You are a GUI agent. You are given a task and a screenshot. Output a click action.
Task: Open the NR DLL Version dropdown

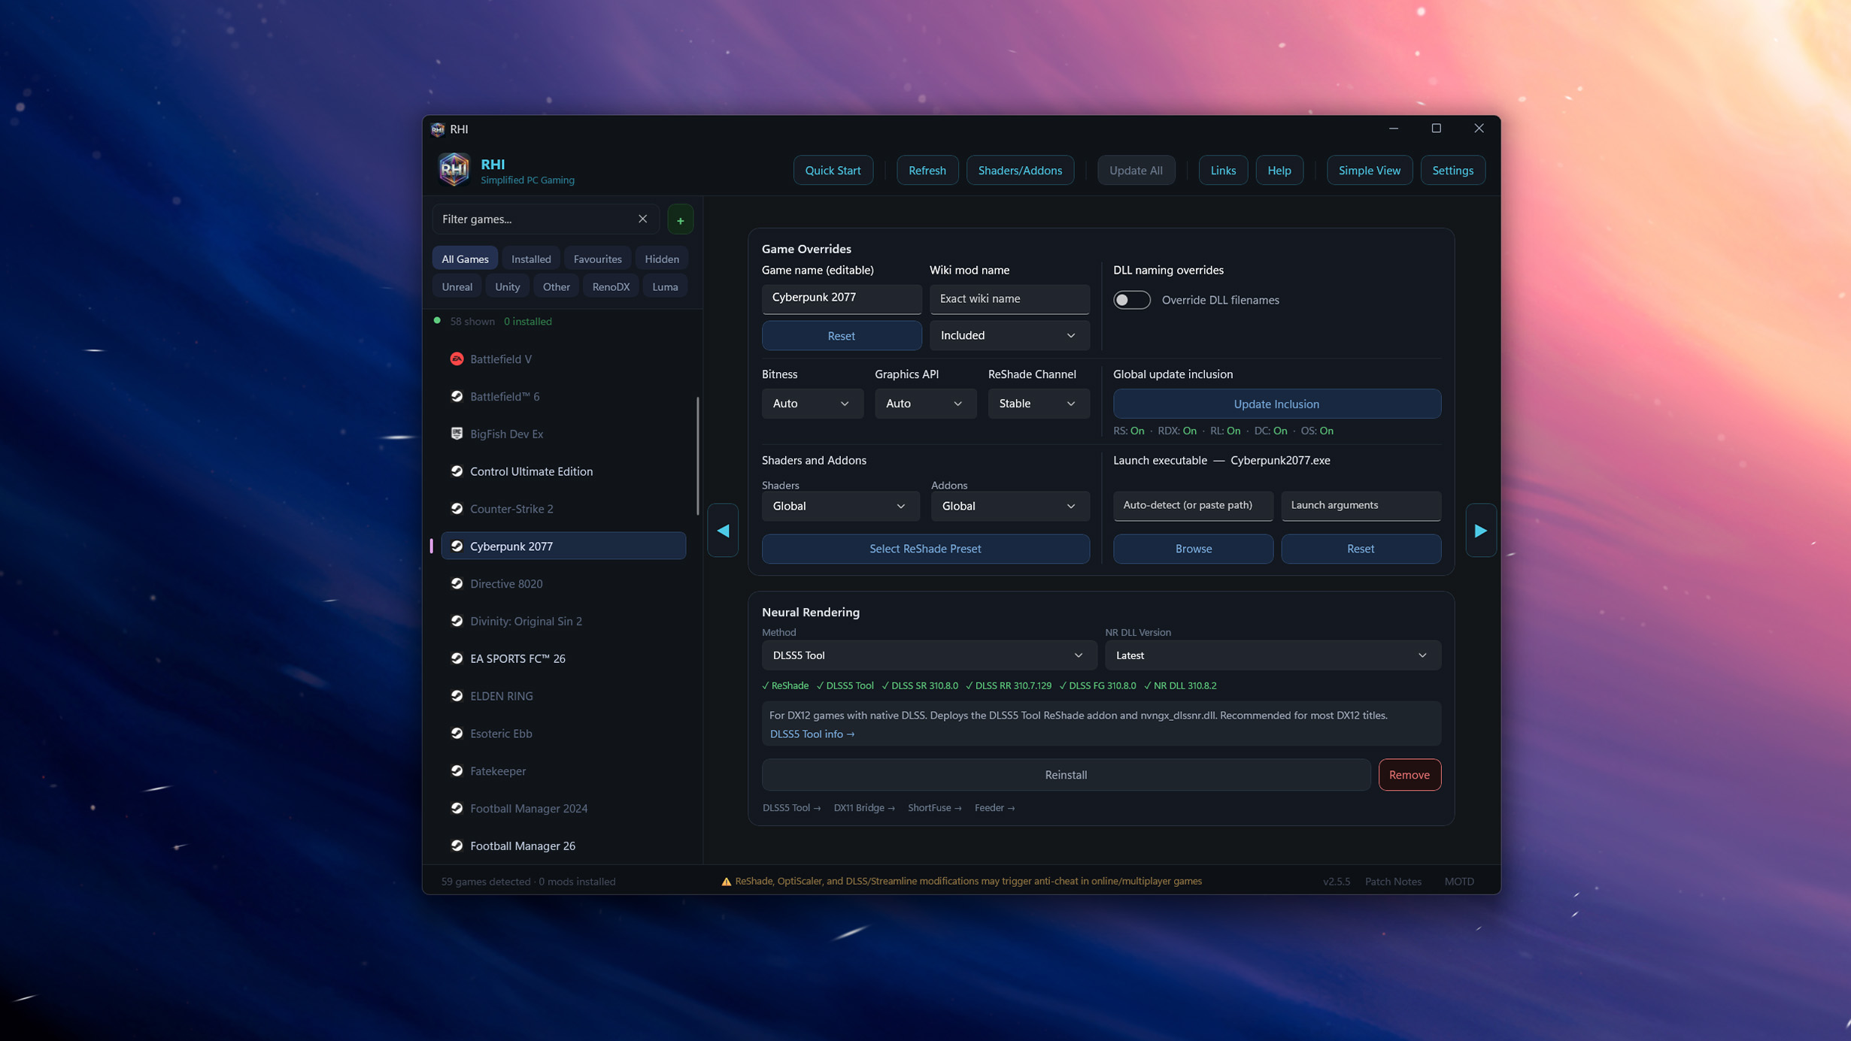(x=1272, y=655)
